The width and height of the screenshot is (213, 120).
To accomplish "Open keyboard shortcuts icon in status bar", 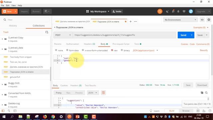I will tap(204, 111).
